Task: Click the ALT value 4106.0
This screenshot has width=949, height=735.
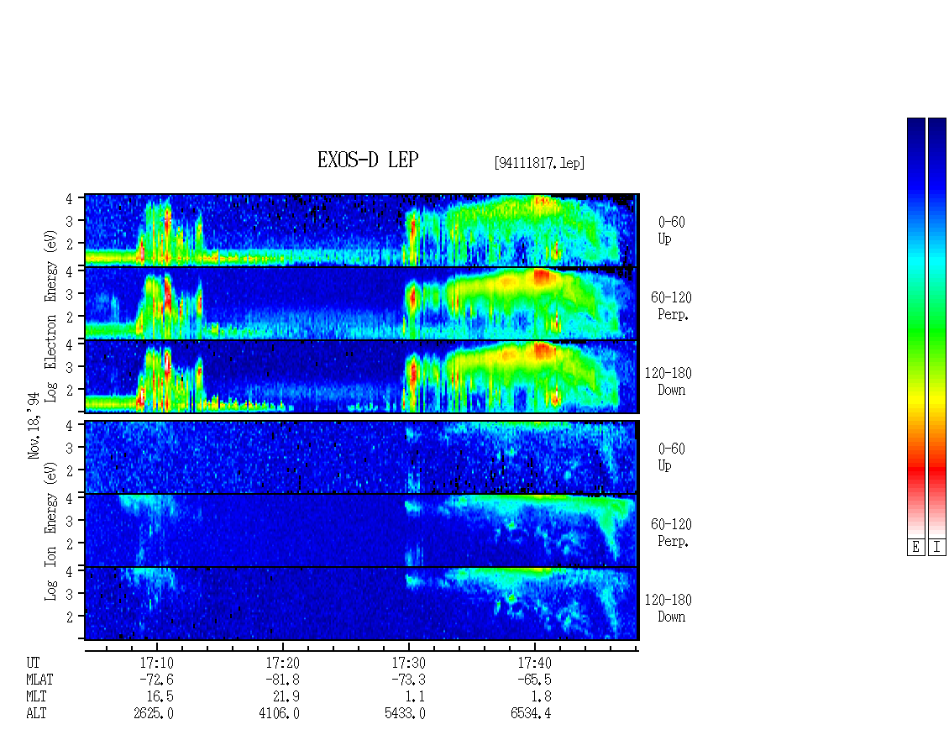Action: point(280,714)
